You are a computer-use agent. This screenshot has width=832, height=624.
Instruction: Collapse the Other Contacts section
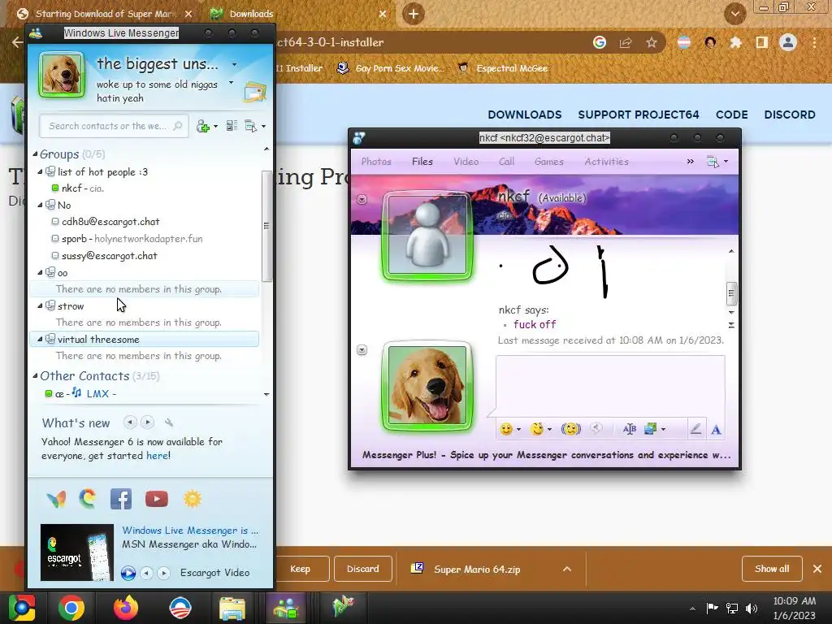tap(35, 375)
